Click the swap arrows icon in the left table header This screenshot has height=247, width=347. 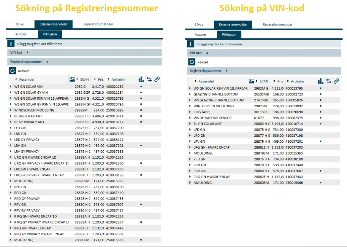click(149, 79)
